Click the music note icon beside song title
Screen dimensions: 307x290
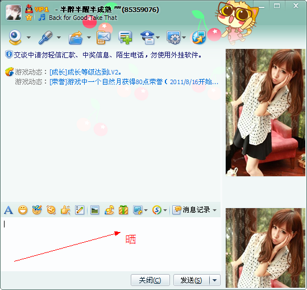click(42, 18)
